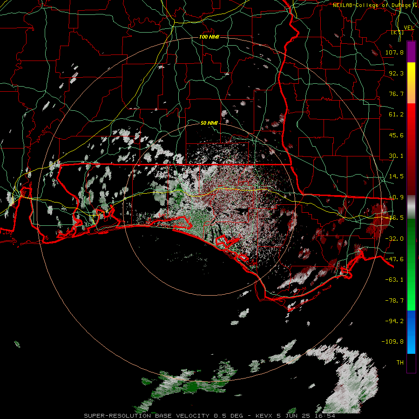The image size is (419, 419).
Task: Click the gray near-zero segment of the color bar
Action: click(x=411, y=207)
